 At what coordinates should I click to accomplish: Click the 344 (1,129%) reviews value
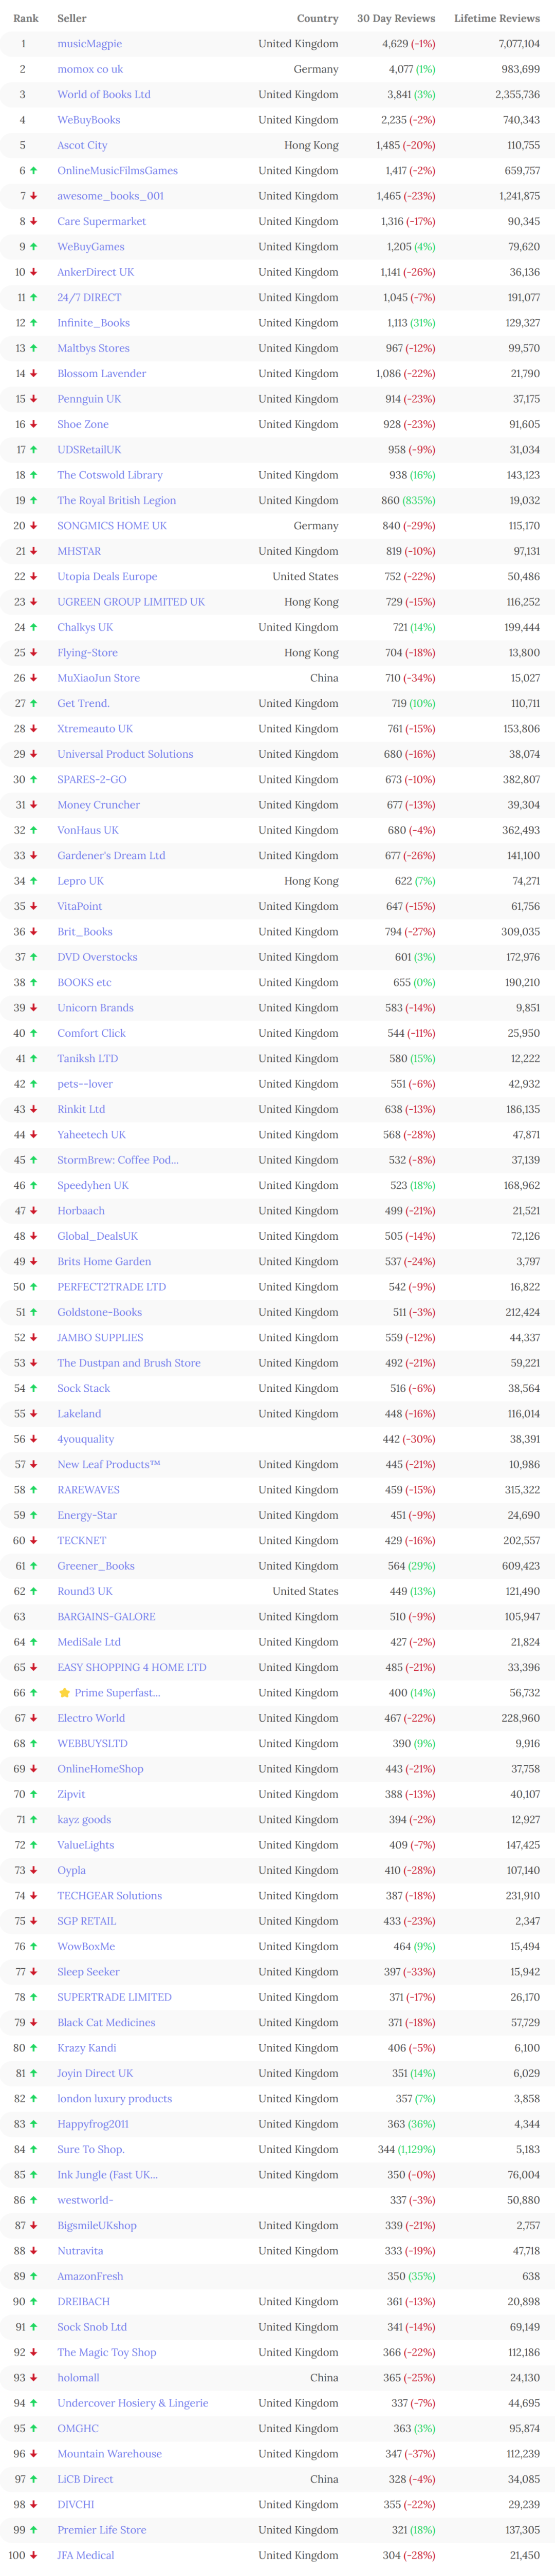[406, 2149]
